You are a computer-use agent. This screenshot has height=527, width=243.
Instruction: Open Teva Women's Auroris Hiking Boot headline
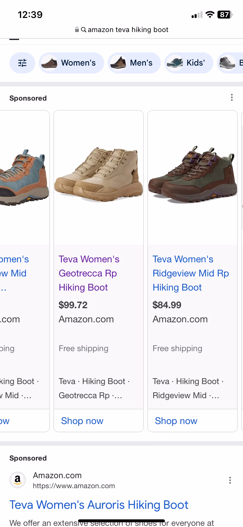[x=99, y=505]
